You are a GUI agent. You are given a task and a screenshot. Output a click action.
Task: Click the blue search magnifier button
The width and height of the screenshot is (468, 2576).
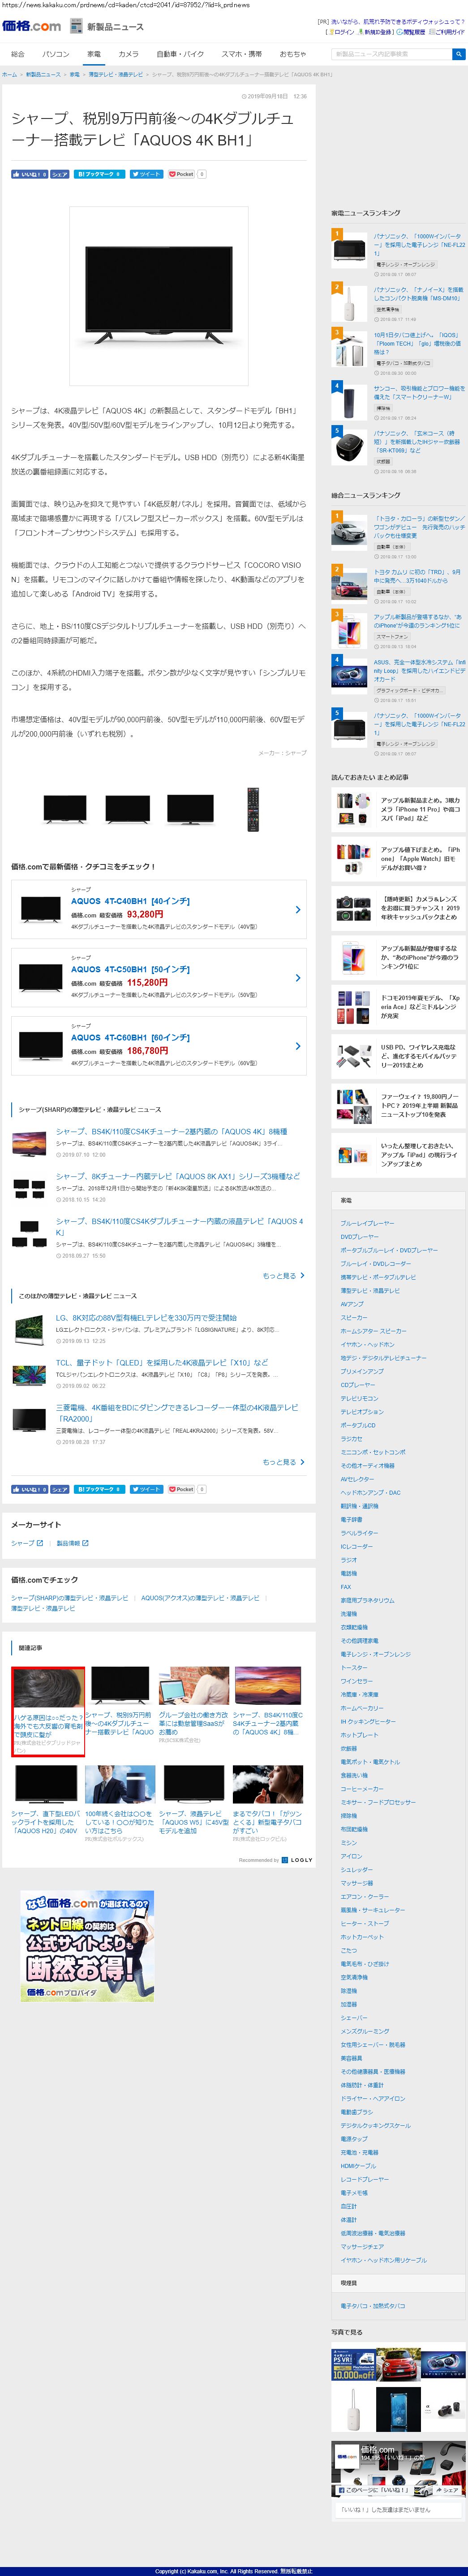point(459,54)
